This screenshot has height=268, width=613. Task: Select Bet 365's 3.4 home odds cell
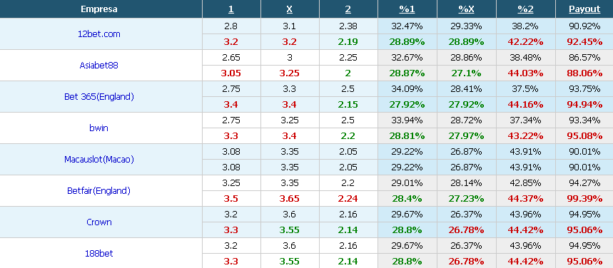(x=231, y=105)
